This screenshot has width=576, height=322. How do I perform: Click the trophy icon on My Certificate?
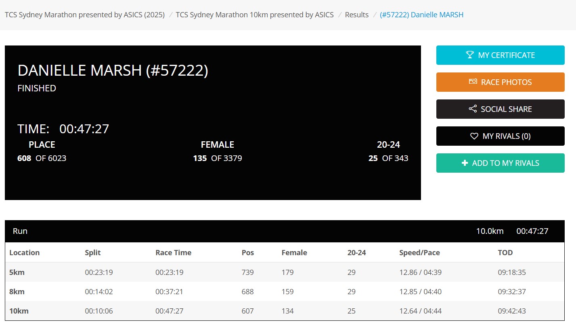click(x=470, y=55)
